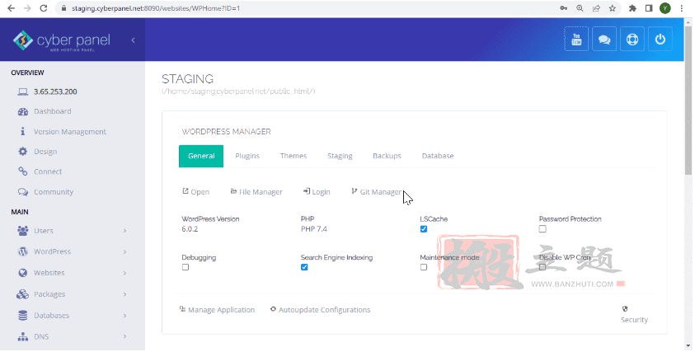Click the lifebuoy support icon

[632, 39]
